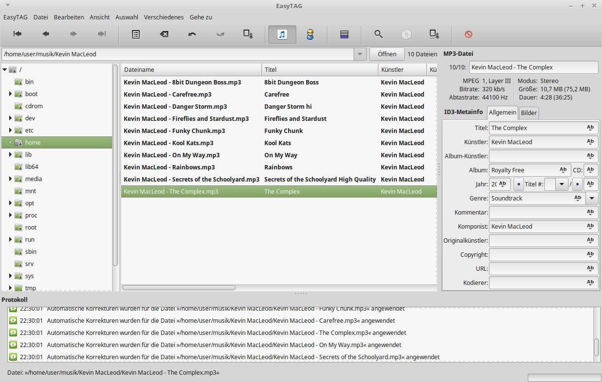Click Ab icon in Album-Künstler field
Viewport: 602px width, 382px height.
590,156
